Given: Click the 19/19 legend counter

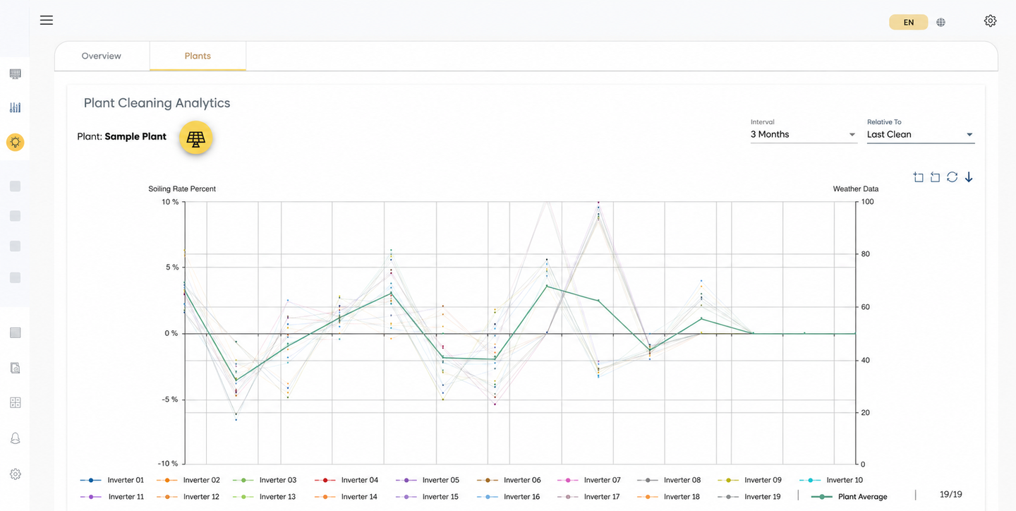Looking at the screenshot, I should coord(951,495).
